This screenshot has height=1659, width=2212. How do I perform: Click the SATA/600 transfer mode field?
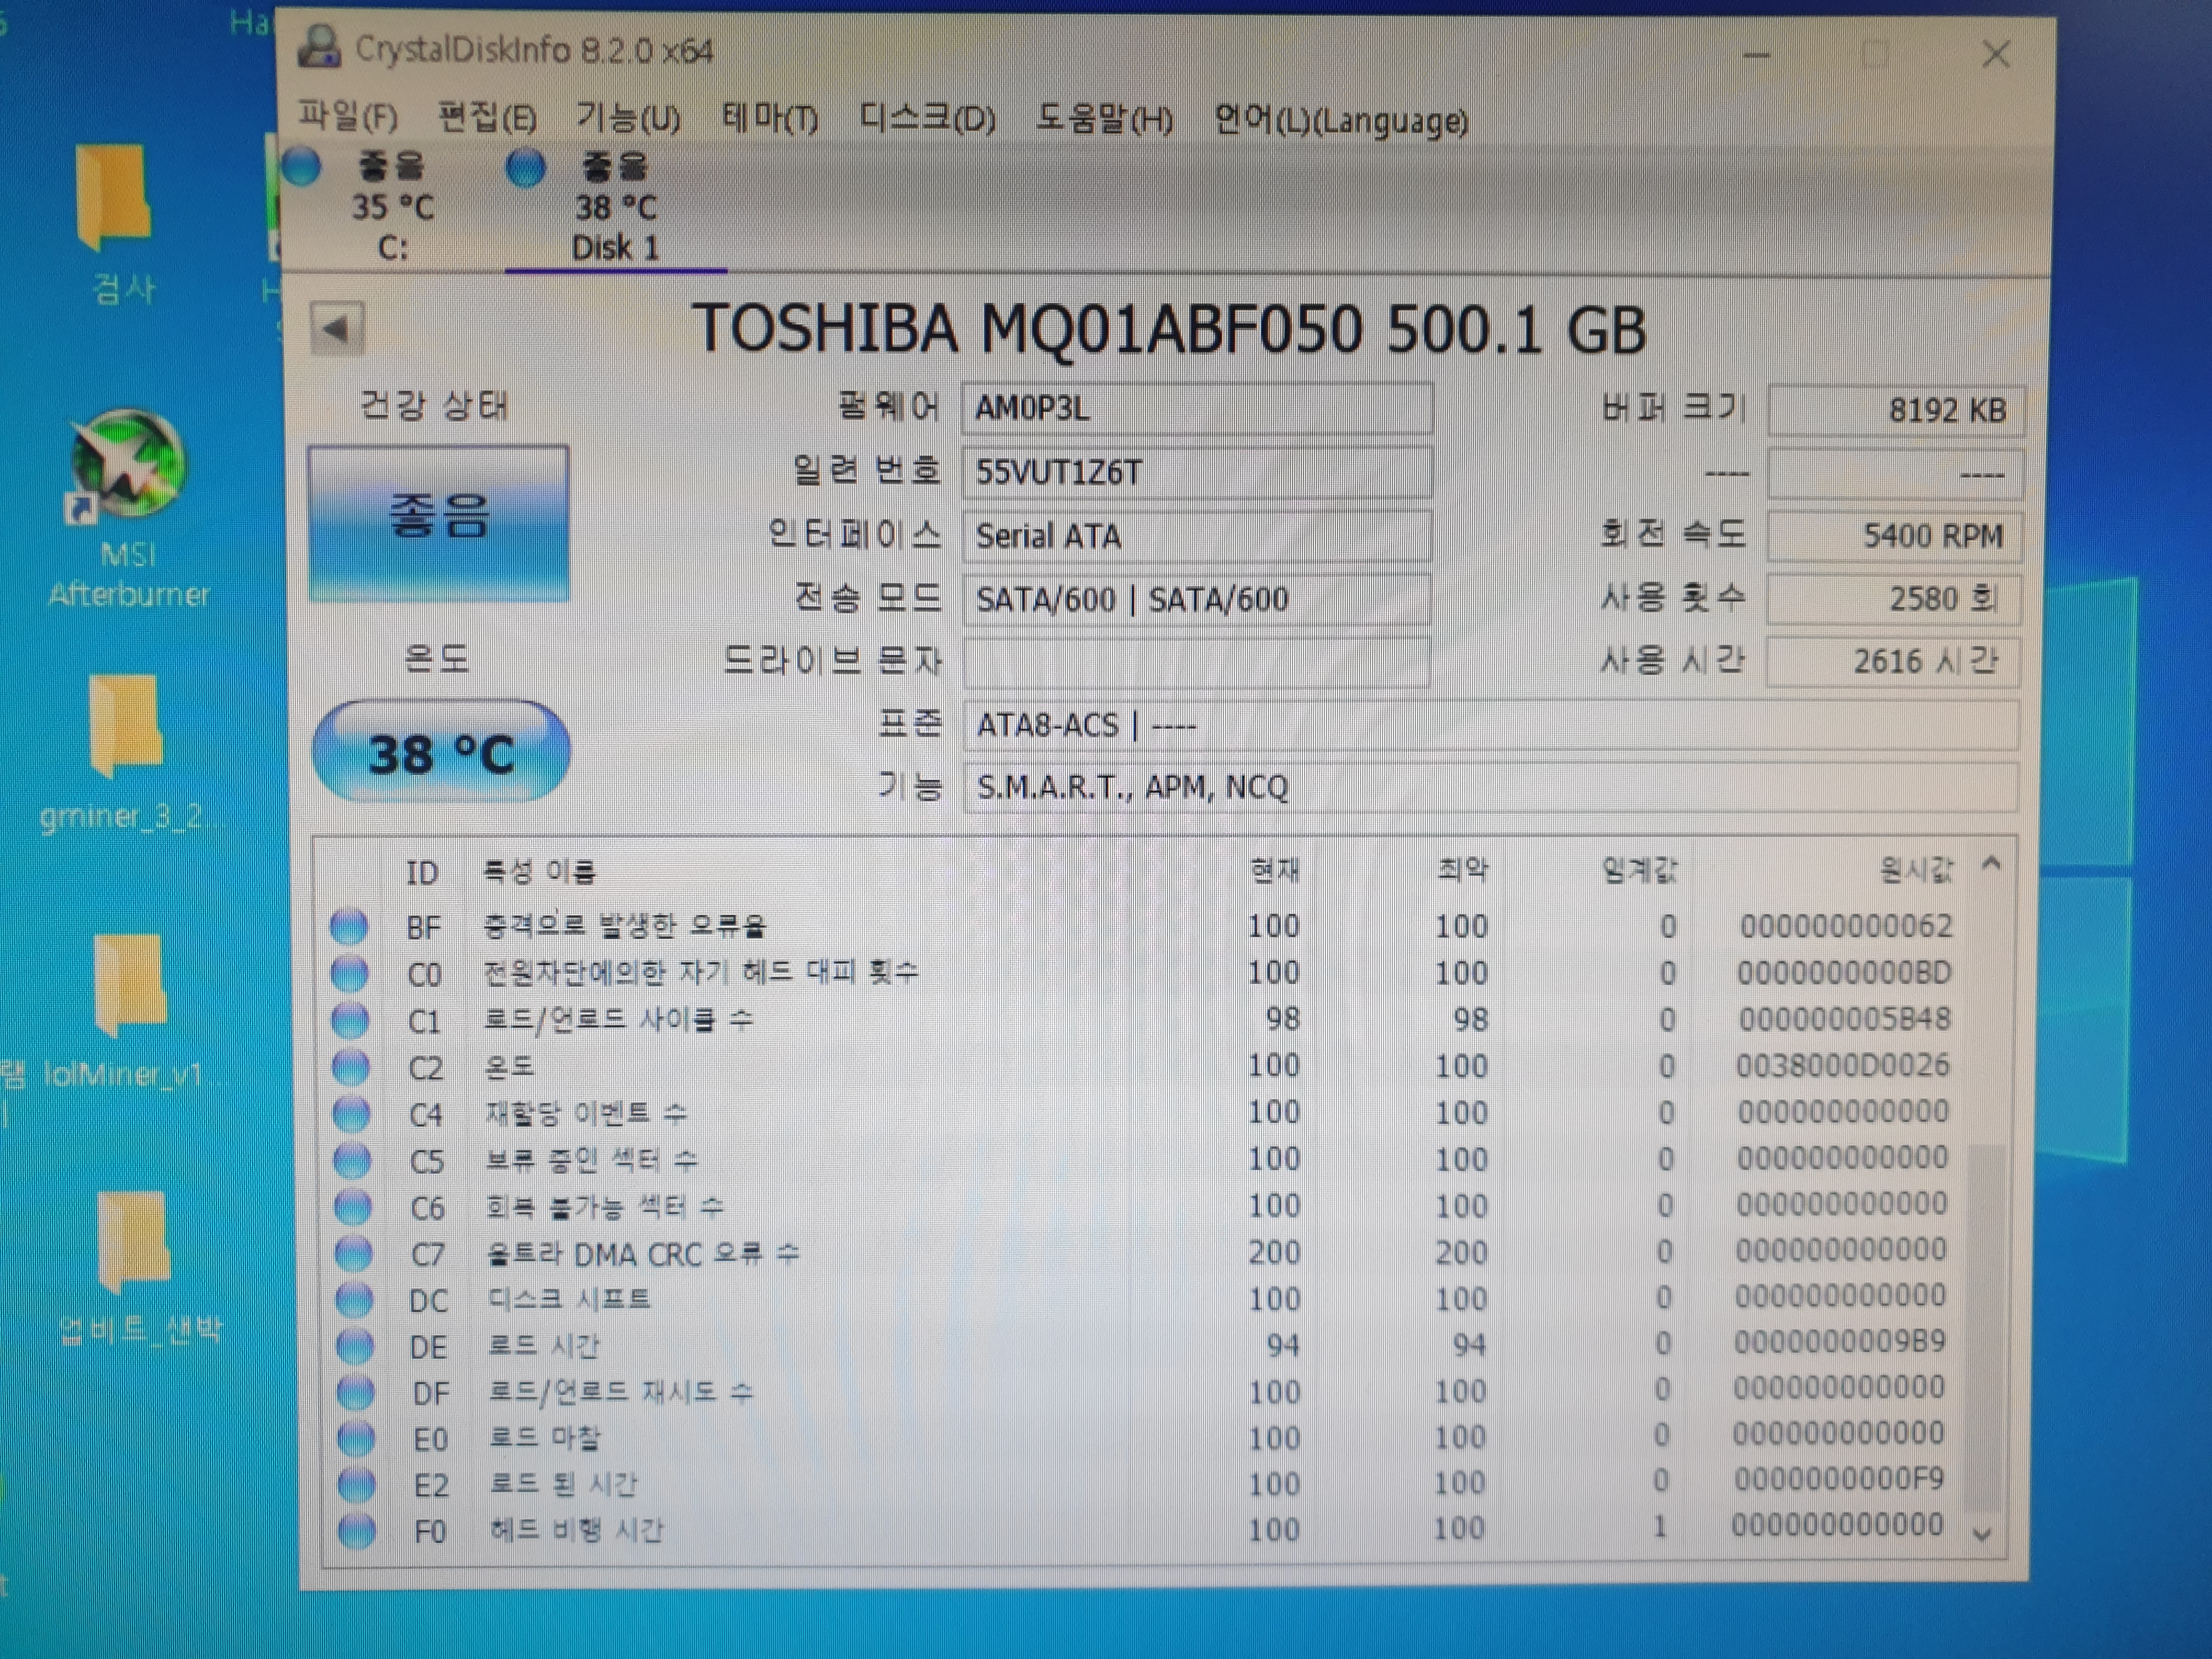1197,599
